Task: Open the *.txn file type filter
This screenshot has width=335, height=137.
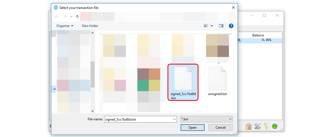Action: 207,119
